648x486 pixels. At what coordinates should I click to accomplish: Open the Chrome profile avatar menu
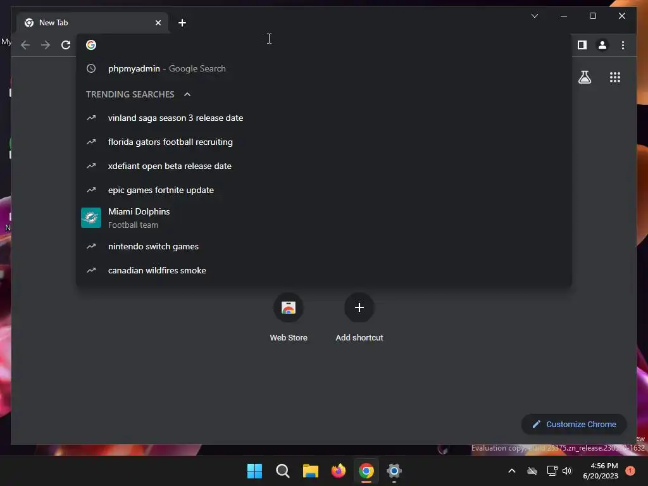(602, 45)
